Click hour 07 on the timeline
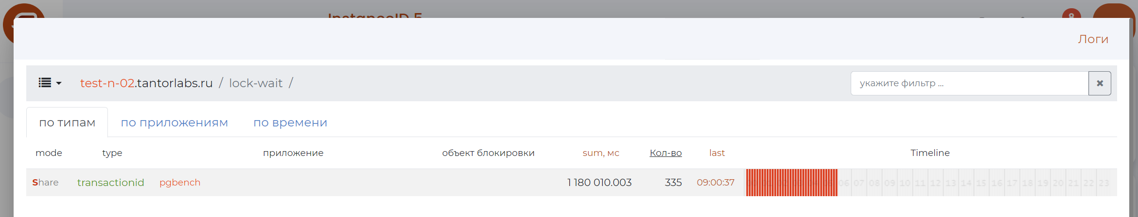The width and height of the screenshot is (1138, 217). tap(859, 183)
